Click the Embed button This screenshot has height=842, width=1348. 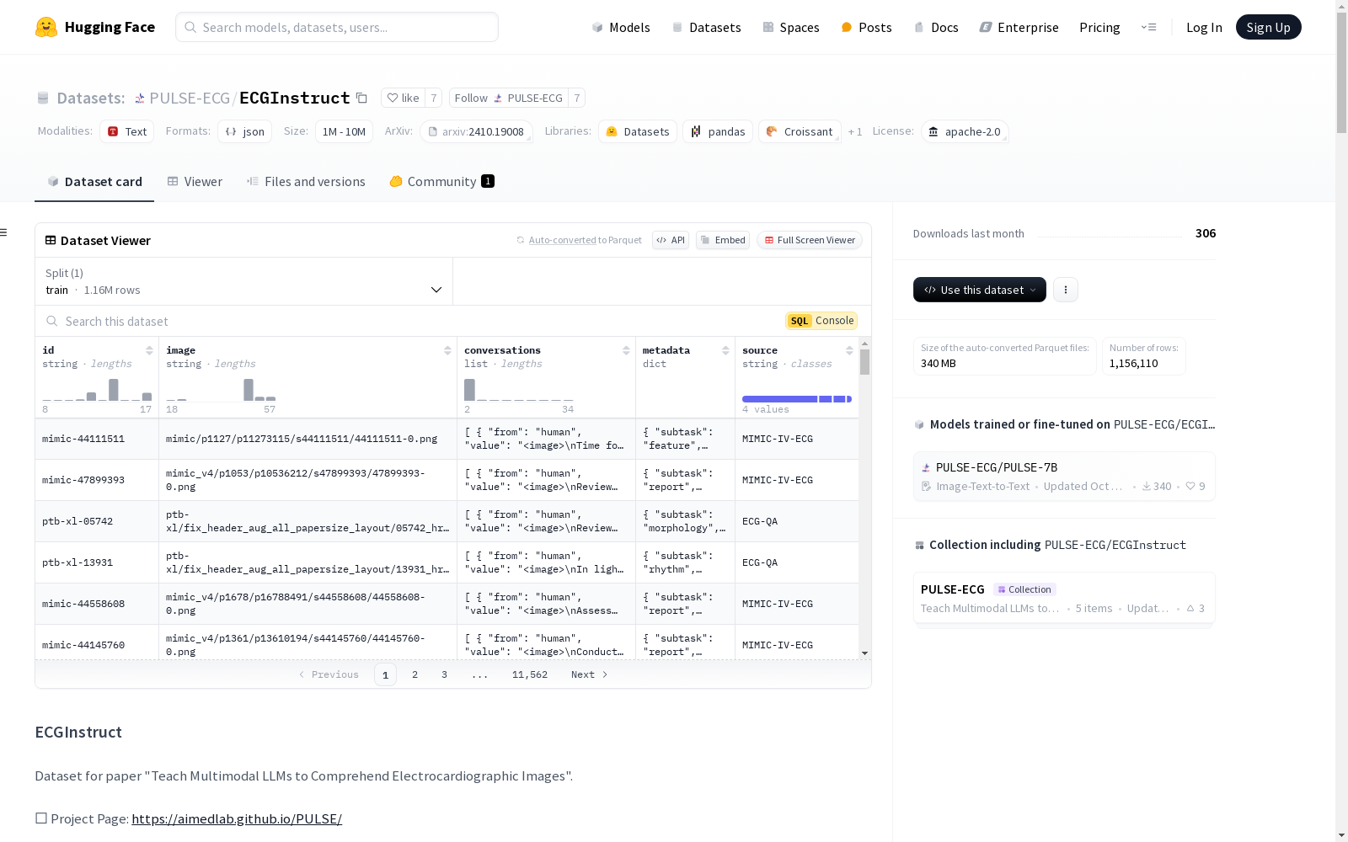coord(723,240)
